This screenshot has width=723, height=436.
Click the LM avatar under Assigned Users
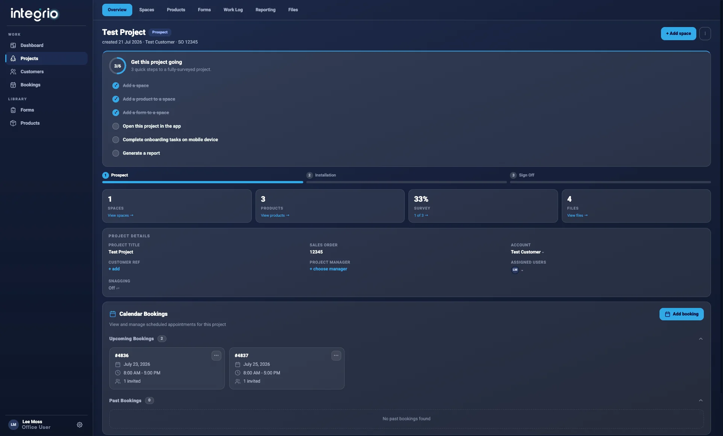click(x=515, y=270)
